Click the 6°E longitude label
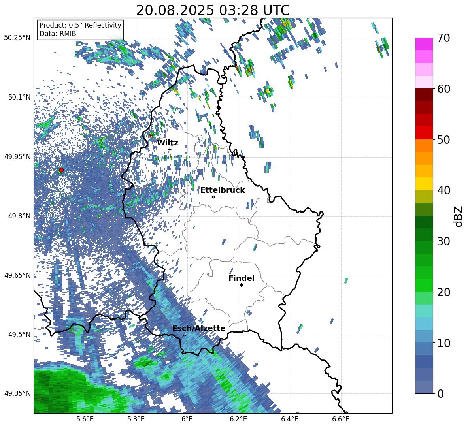 tap(187, 419)
